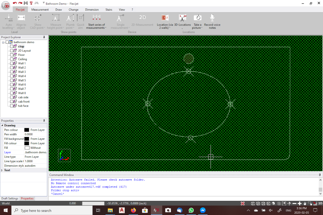Open the quick access toolbar customize dropdown
The image size is (323, 215).
tap(44, 3)
